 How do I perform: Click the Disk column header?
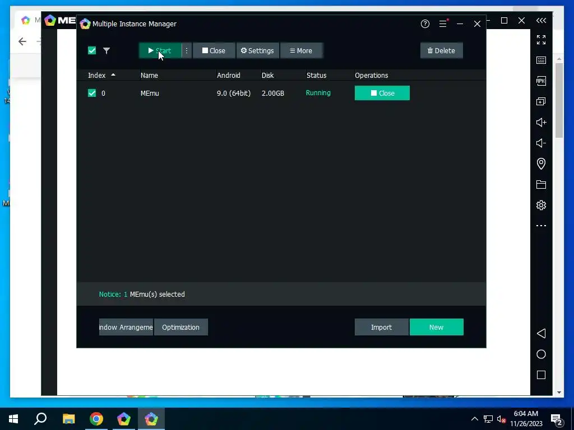point(267,76)
